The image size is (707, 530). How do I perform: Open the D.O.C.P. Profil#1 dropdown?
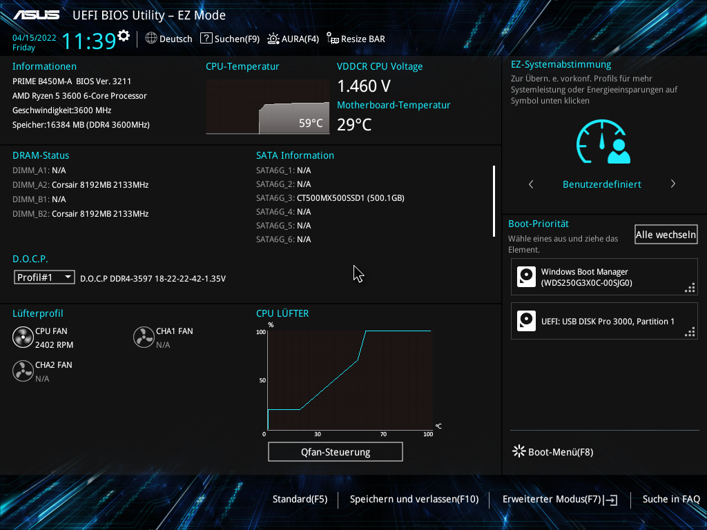44,277
